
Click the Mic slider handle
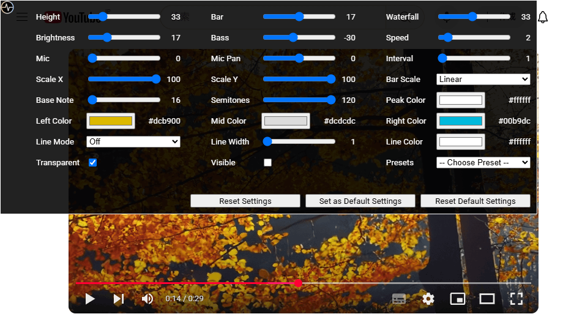pyautogui.click(x=92, y=58)
